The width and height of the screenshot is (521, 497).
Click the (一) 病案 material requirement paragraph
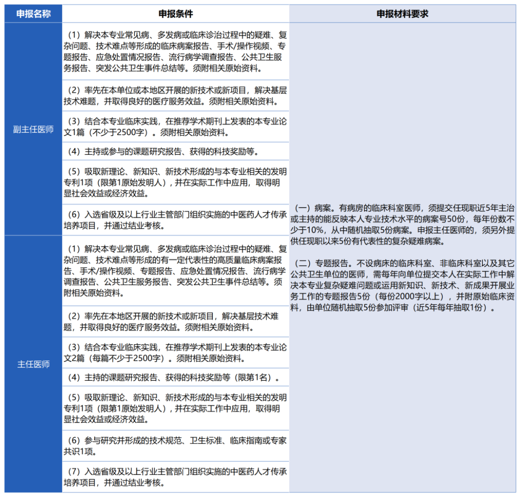(402, 224)
